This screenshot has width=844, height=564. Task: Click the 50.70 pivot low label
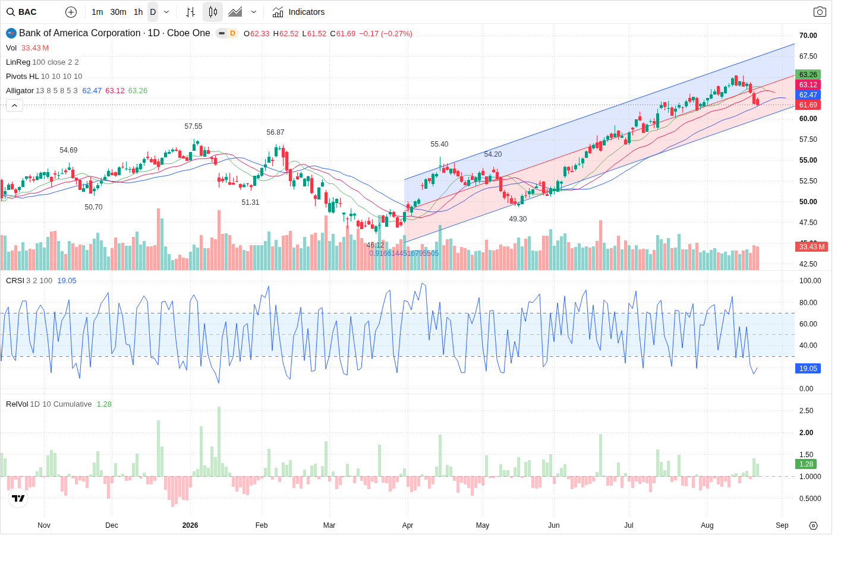[x=93, y=207]
